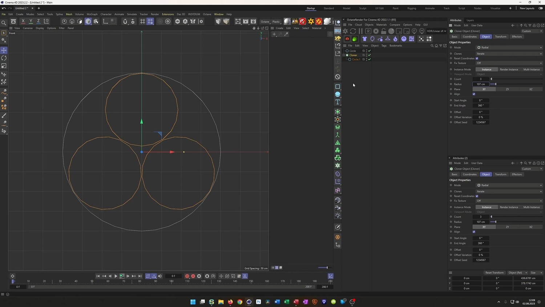Screen dimensions: 545x307
Task: Click the Octane lock icon
Action: 384,31
